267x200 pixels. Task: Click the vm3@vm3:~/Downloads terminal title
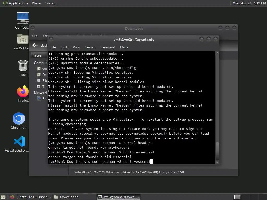point(134,40)
